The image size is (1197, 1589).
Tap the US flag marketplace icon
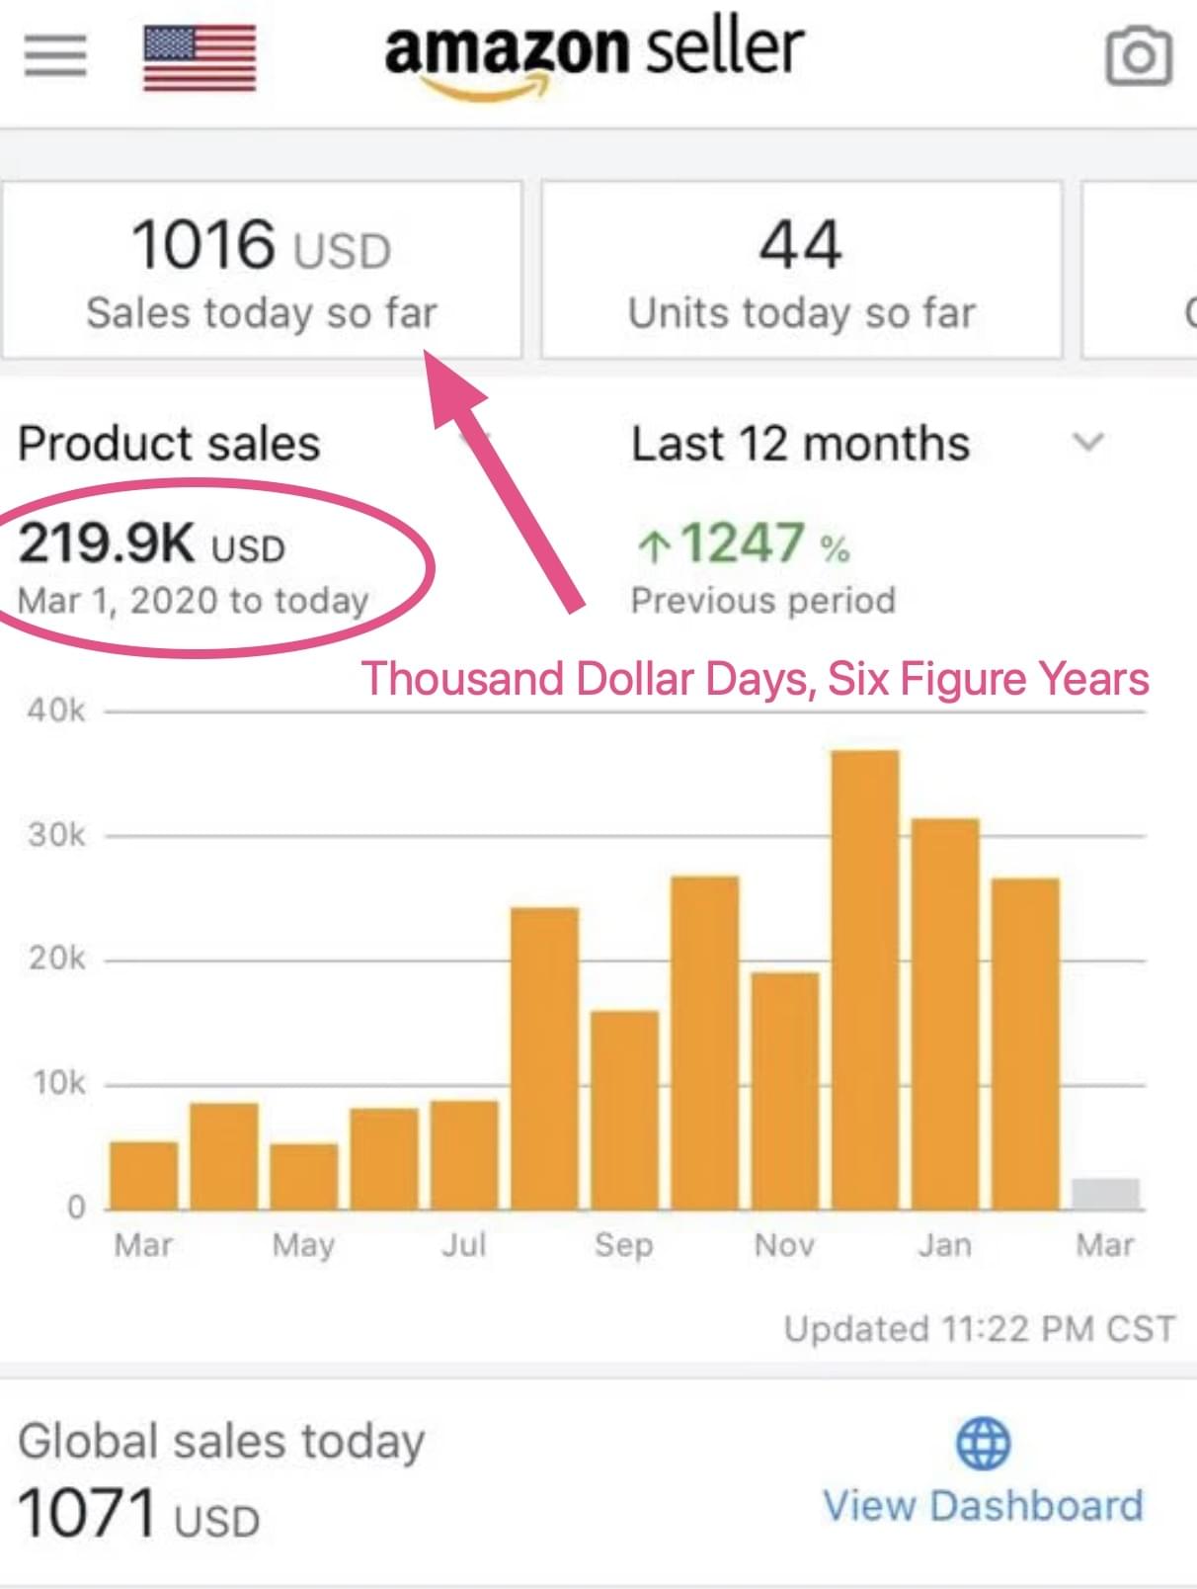tap(199, 58)
